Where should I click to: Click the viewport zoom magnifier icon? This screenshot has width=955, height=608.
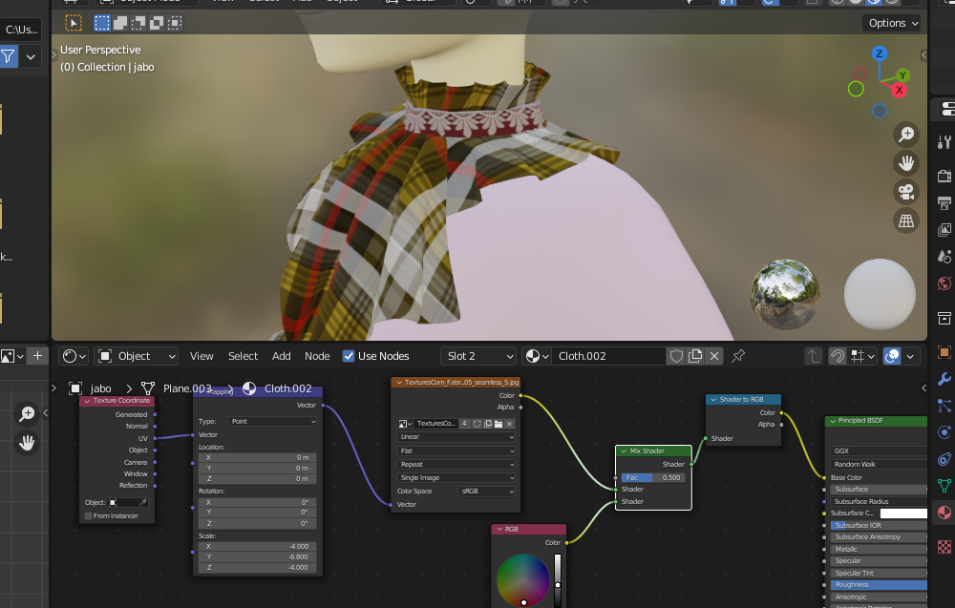(x=906, y=134)
